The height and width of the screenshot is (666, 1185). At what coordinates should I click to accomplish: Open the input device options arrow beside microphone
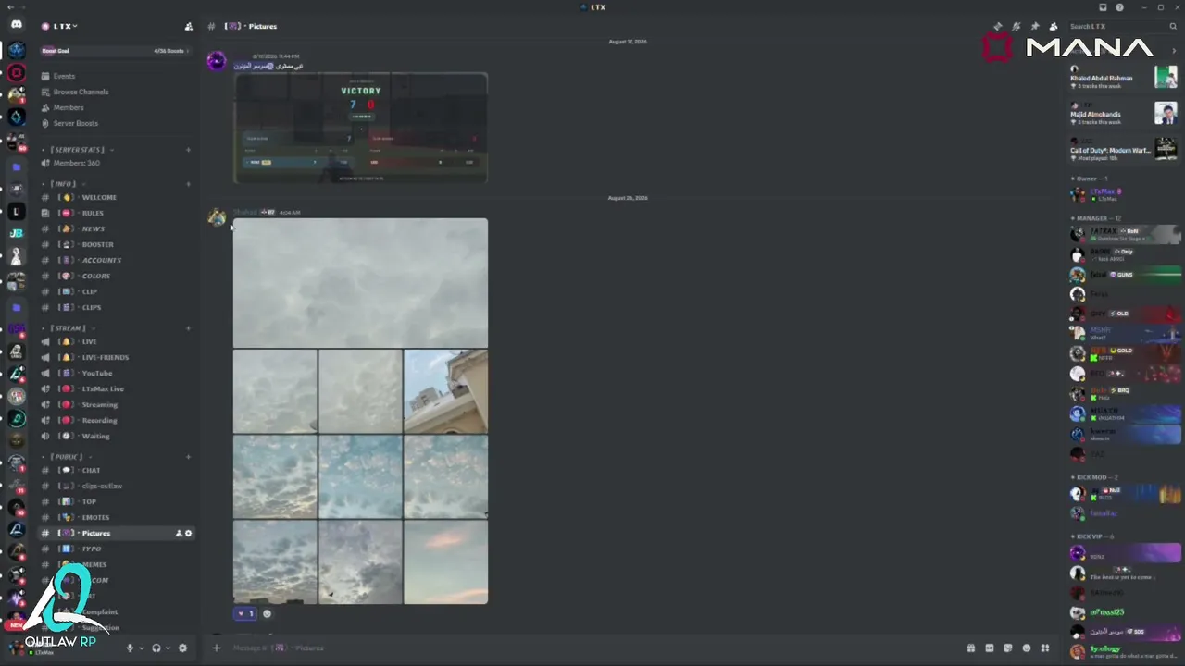click(141, 648)
